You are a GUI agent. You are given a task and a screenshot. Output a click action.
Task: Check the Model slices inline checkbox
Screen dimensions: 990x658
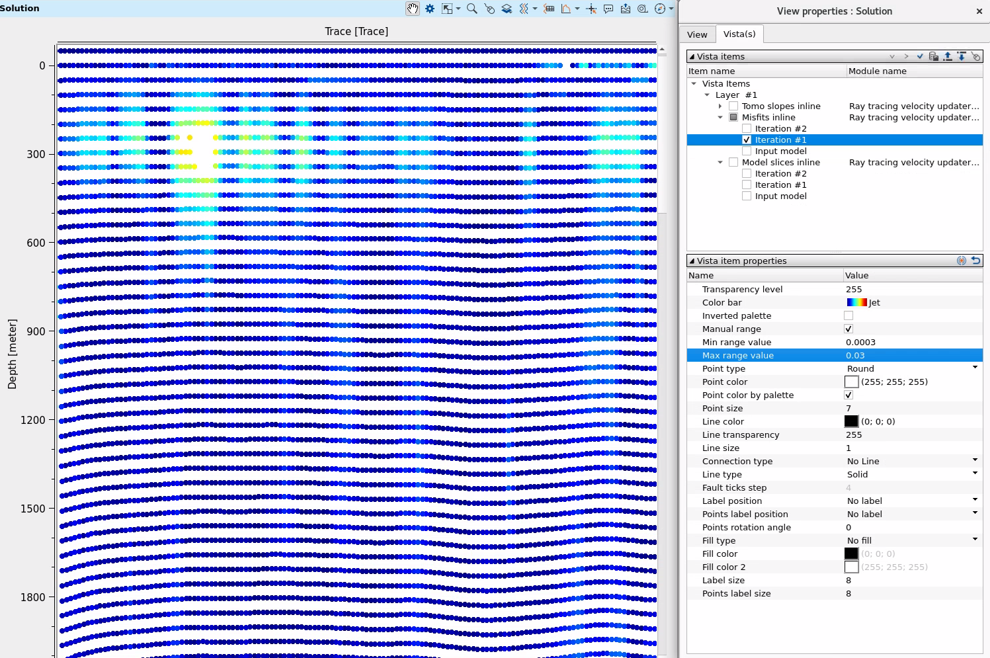pyautogui.click(x=733, y=162)
